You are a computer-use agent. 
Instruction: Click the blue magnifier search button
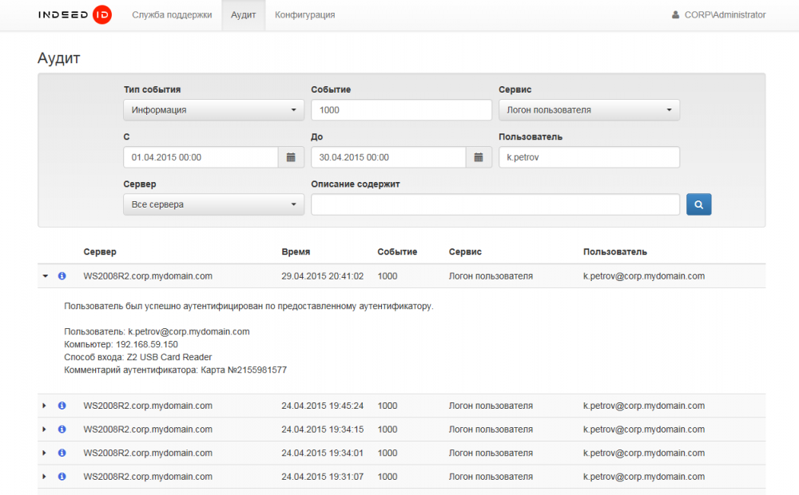[x=698, y=204]
